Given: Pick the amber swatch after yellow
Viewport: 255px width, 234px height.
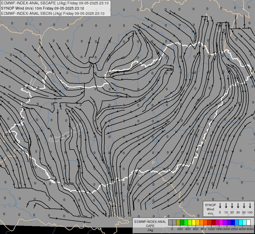Looking at the screenshot, I should (x=198, y=222).
